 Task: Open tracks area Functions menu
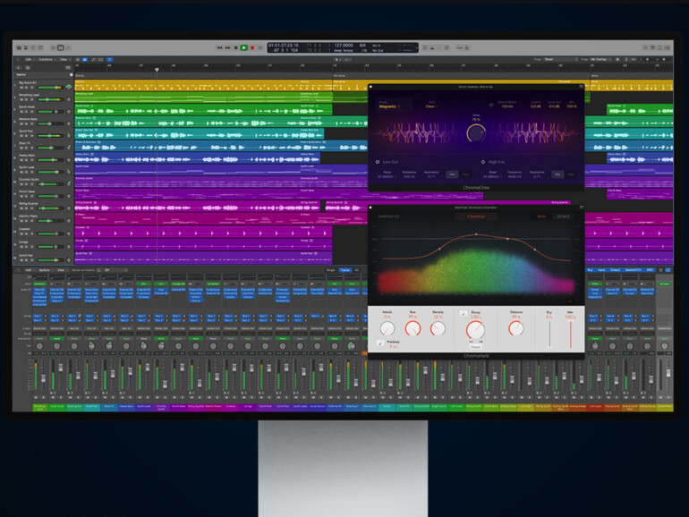coord(45,59)
